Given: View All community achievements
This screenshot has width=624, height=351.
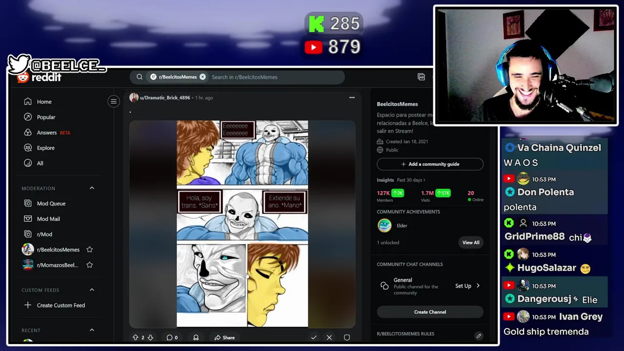Looking at the screenshot, I should tap(471, 242).
